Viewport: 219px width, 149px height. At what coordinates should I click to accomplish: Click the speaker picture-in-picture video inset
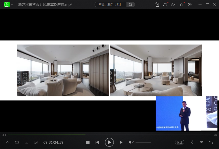(x=187, y=113)
